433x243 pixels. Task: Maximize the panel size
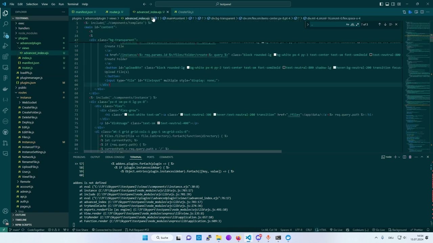421,157
